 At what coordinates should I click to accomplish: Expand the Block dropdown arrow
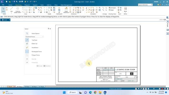point(125,13)
